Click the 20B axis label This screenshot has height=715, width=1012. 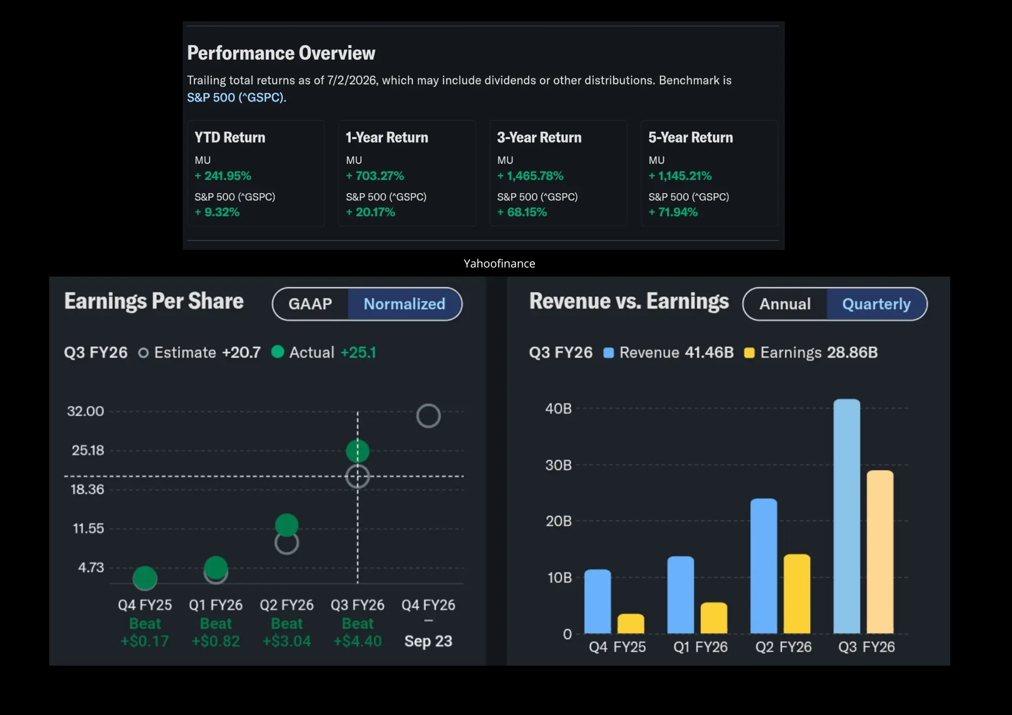point(559,521)
